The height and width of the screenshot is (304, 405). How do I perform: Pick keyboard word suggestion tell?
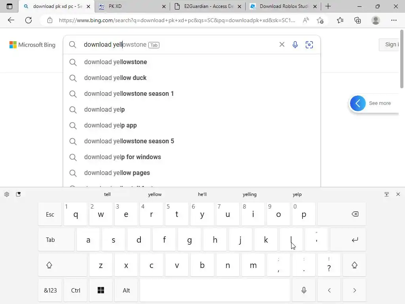[107, 194]
